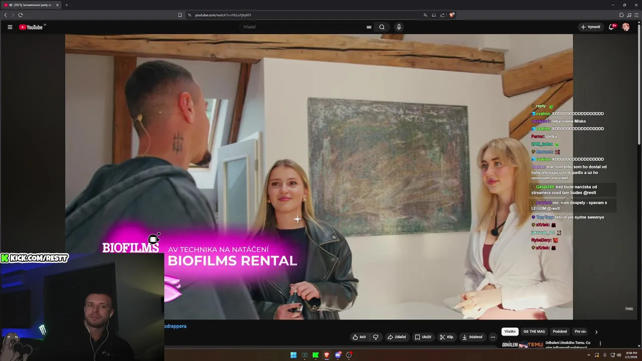Open Discord from taskbar
The height and width of the screenshot is (361, 642).
338,355
